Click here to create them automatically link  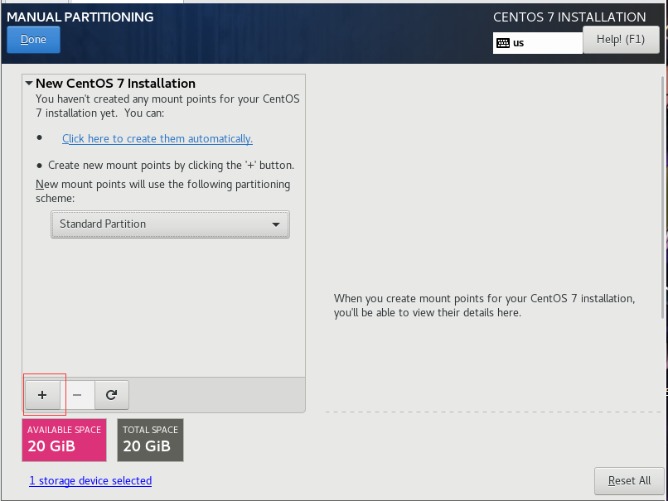[x=157, y=139]
